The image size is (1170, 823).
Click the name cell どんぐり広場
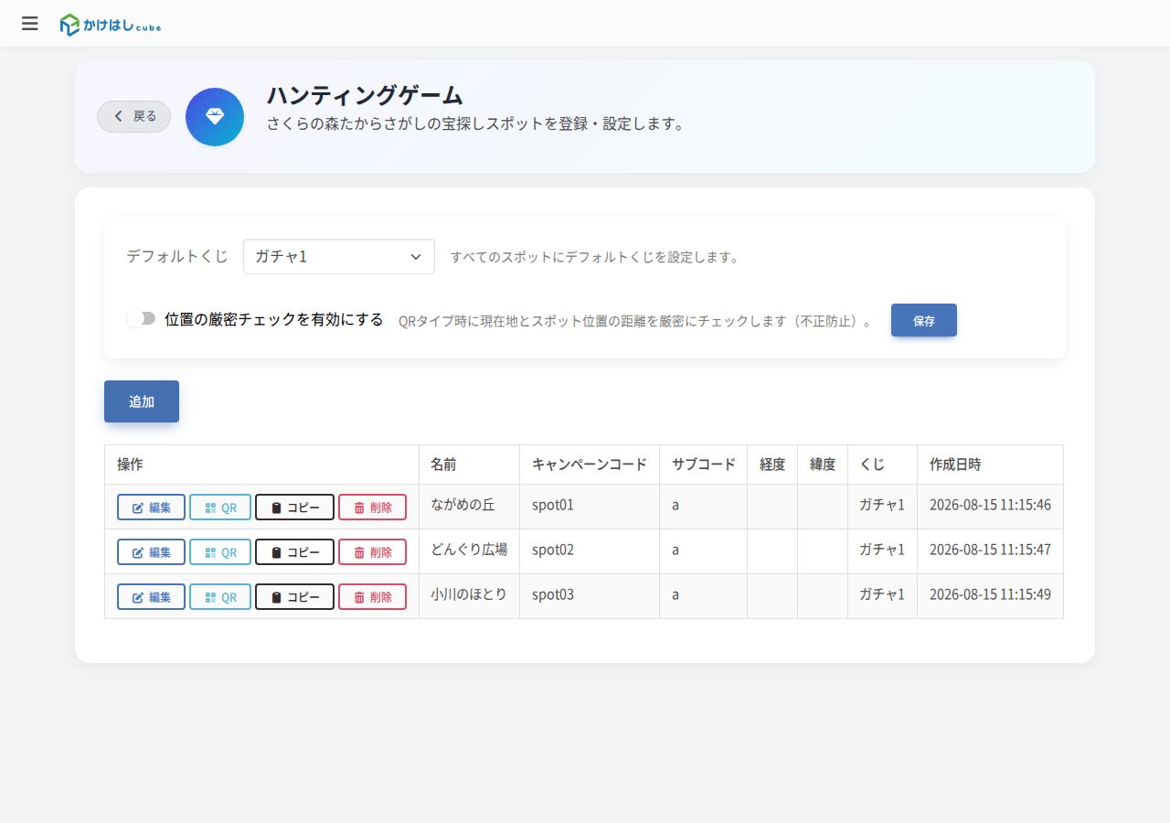469,550
